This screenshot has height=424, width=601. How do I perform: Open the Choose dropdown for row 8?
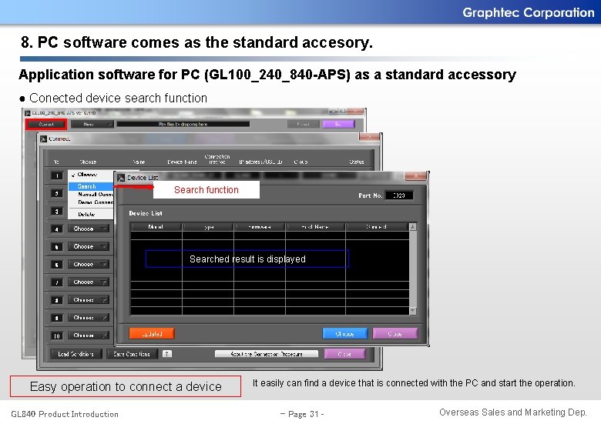click(x=89, y=300)
